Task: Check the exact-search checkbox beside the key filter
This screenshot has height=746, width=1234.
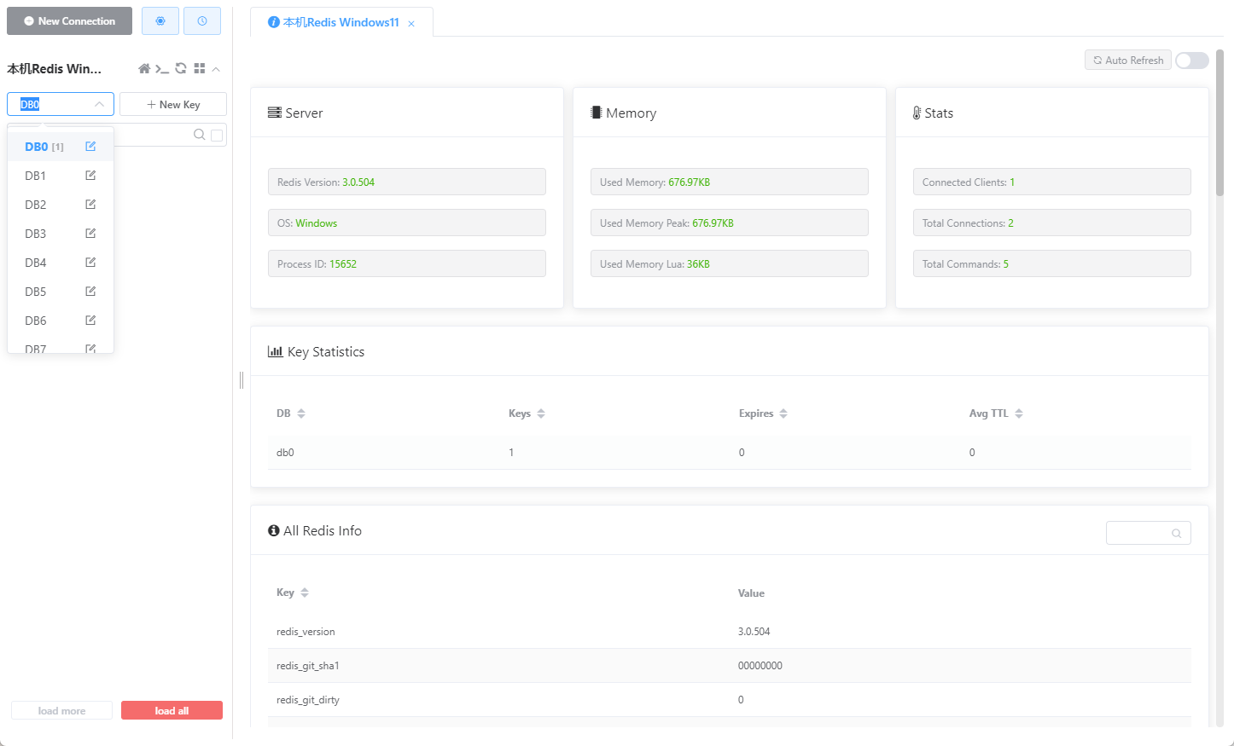Action: click(x=217, y=135)
